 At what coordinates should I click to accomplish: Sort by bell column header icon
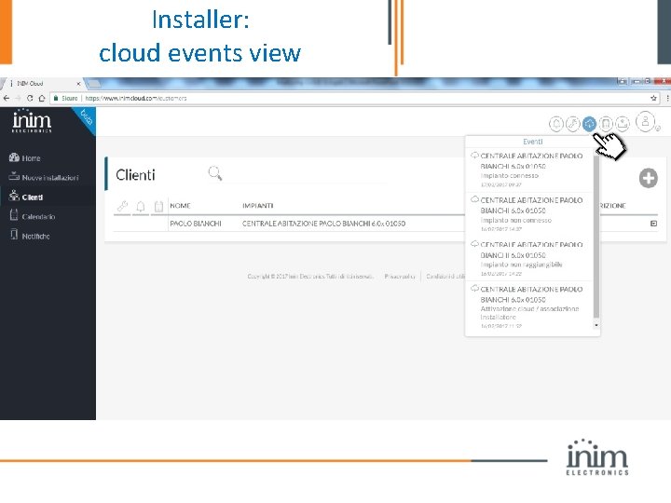(141, 207)
